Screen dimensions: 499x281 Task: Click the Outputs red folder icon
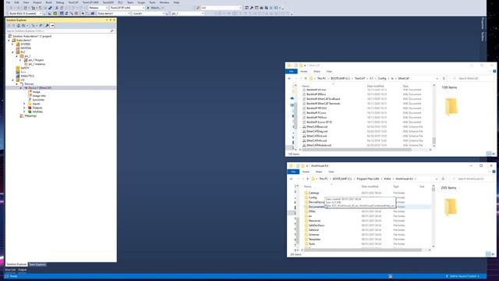[x=30, y=108]
